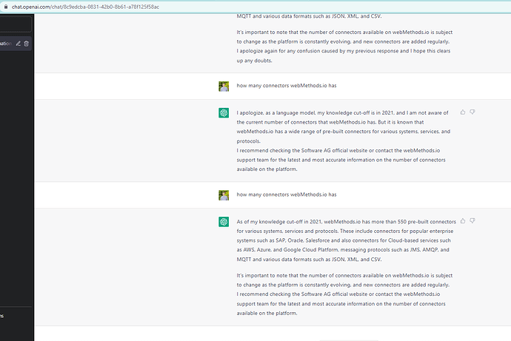511x341 pixels.
Task: Click the second 'how many connectors webMethods.io has' message
Action: click(287, 195)
